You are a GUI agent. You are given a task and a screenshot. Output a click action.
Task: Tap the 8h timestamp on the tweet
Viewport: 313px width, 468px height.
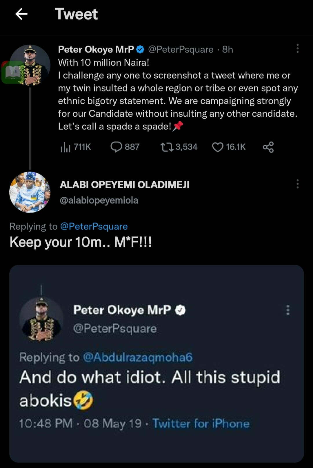(228, 50)
